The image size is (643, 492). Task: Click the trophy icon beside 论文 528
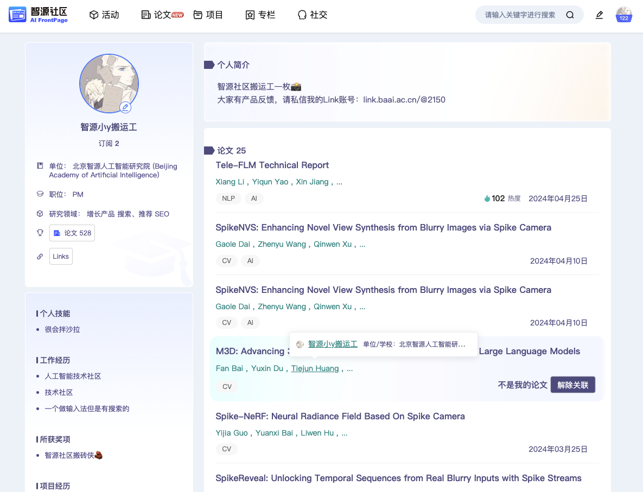coord(40,233)
